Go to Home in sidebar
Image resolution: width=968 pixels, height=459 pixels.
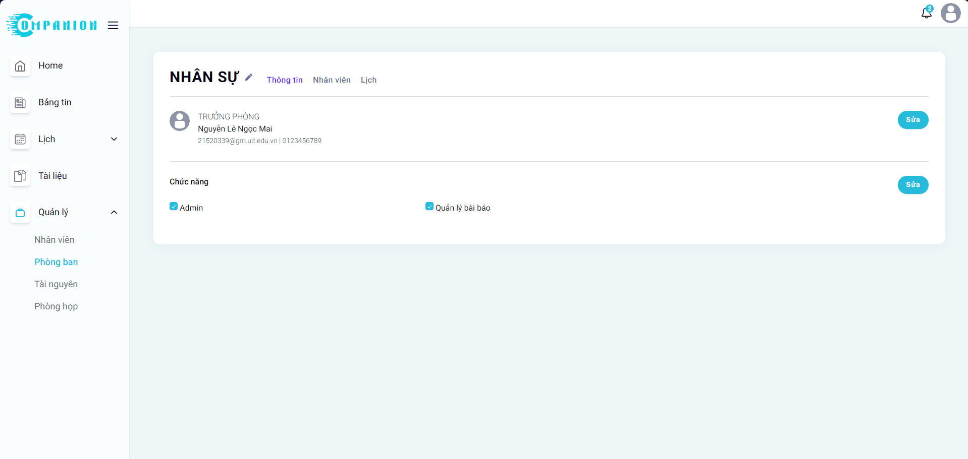click(x=50, y=65)
